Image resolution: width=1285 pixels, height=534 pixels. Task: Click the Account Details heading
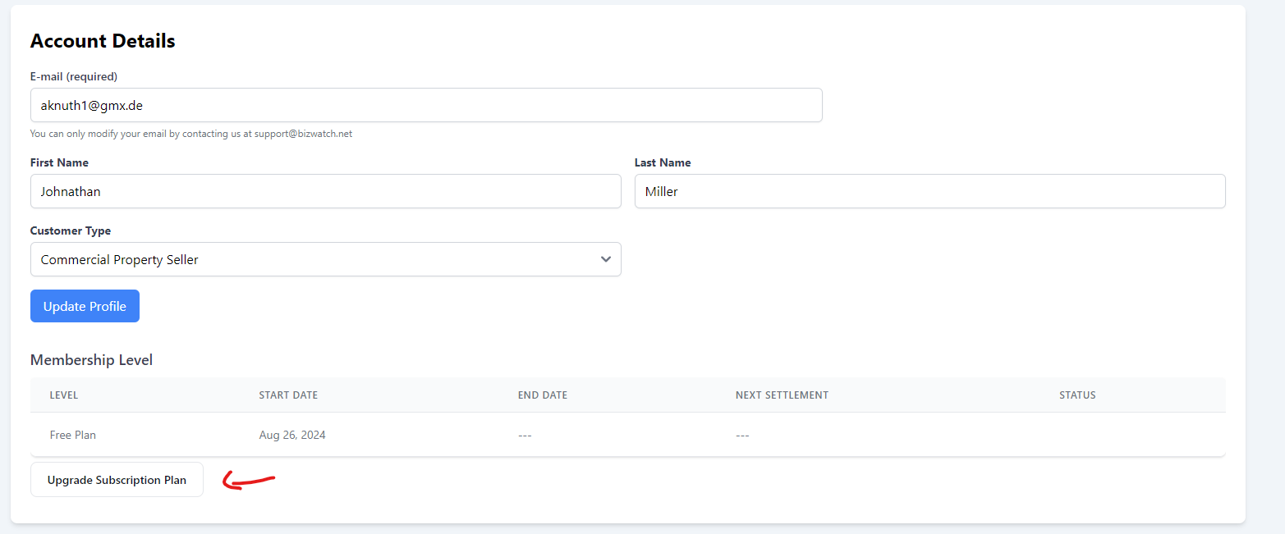[x=103, y=41]
